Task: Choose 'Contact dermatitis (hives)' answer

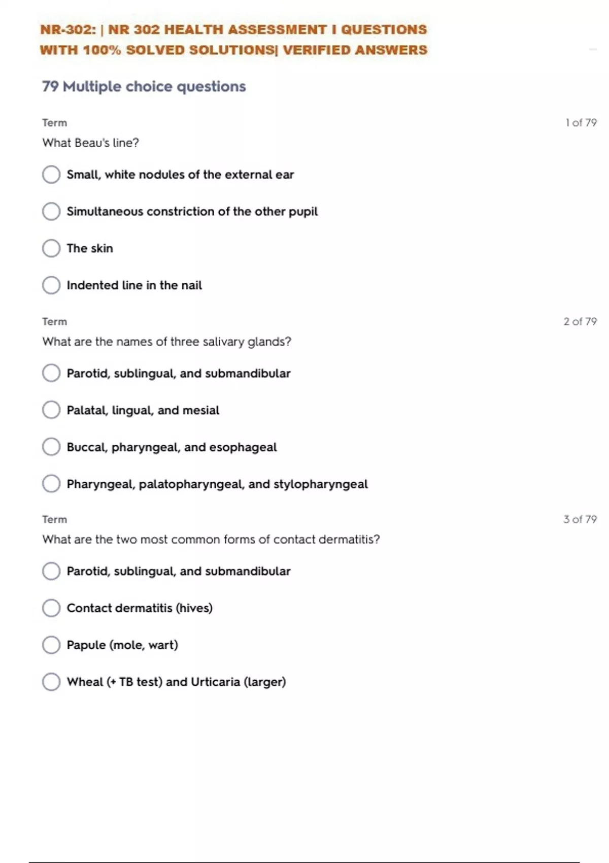Action: tap(51, 608)
